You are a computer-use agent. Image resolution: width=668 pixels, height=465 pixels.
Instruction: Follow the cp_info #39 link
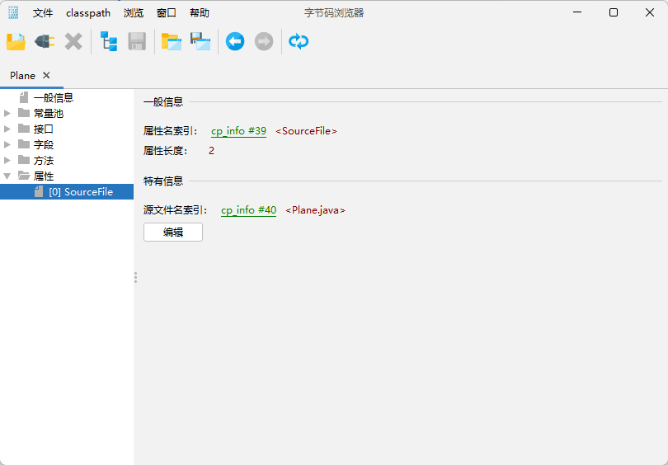[x=238, y=131]
